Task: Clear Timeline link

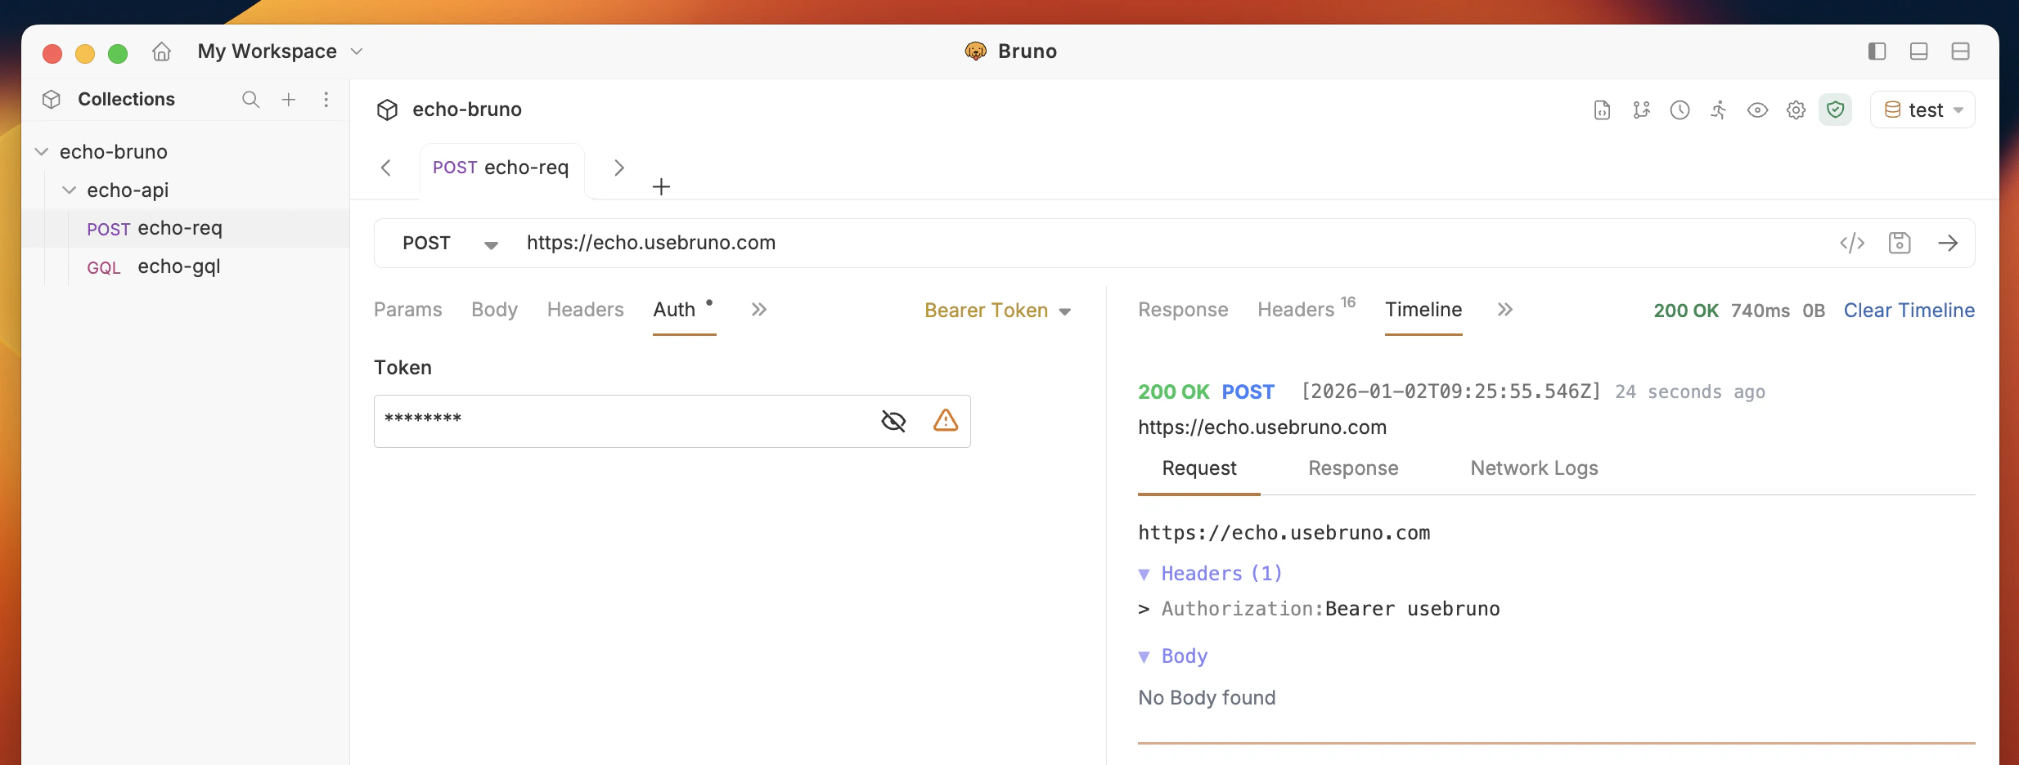Action: (1909, 311)
